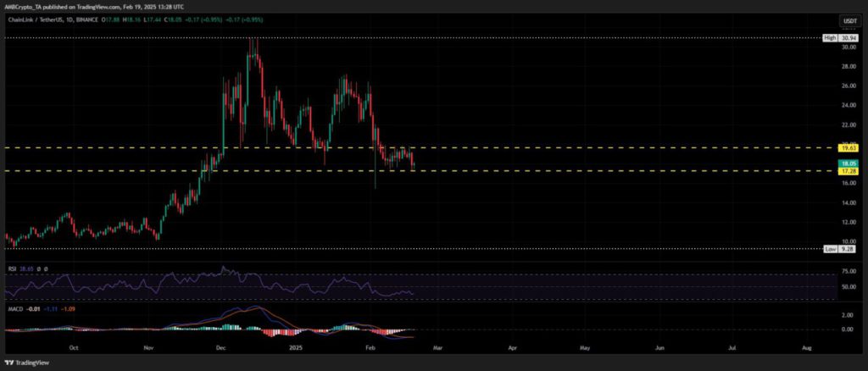Click the USDT currency button

point(849,20)
